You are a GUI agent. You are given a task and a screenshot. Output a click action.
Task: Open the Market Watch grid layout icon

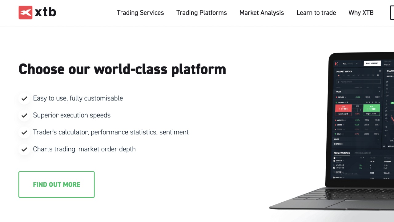coord(380,71)
